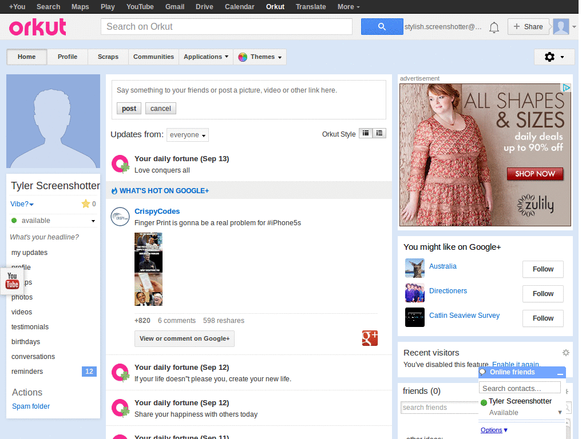
Task: Click the blue search magnifier button
Action: 382,26
